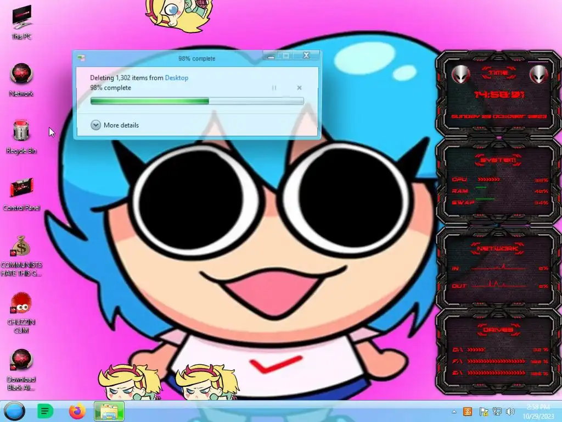Click the 14:58 clock readout widget

pos(499,95)
